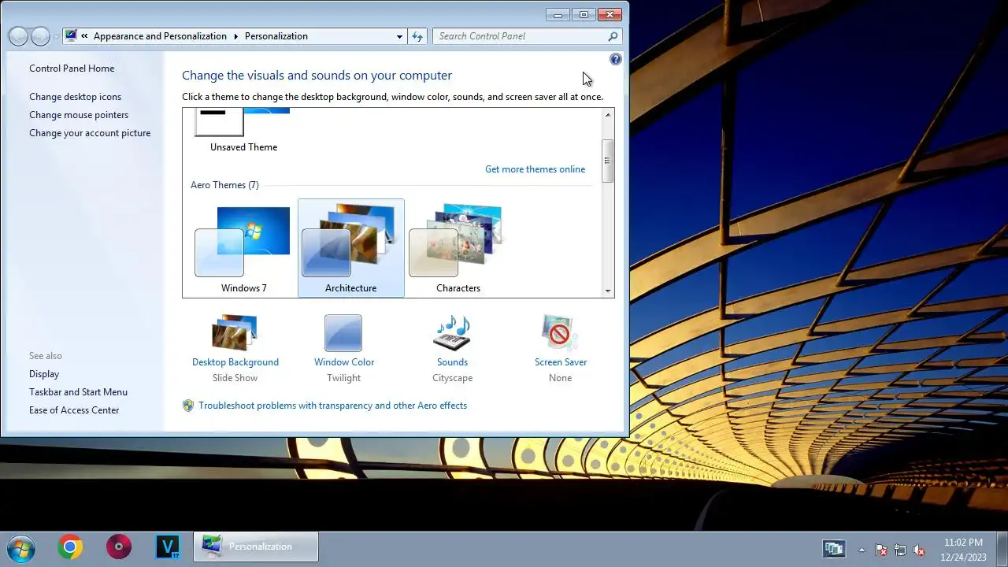Open the Vegas 'V' app on taskbar
The height and width of the screenshot is (567, 1008).
[x=168, y=547]
